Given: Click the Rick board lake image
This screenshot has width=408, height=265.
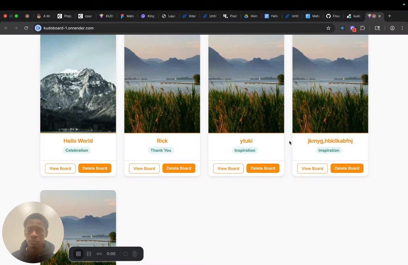Looking at the screenshot, I should click(x=162, y=84).
